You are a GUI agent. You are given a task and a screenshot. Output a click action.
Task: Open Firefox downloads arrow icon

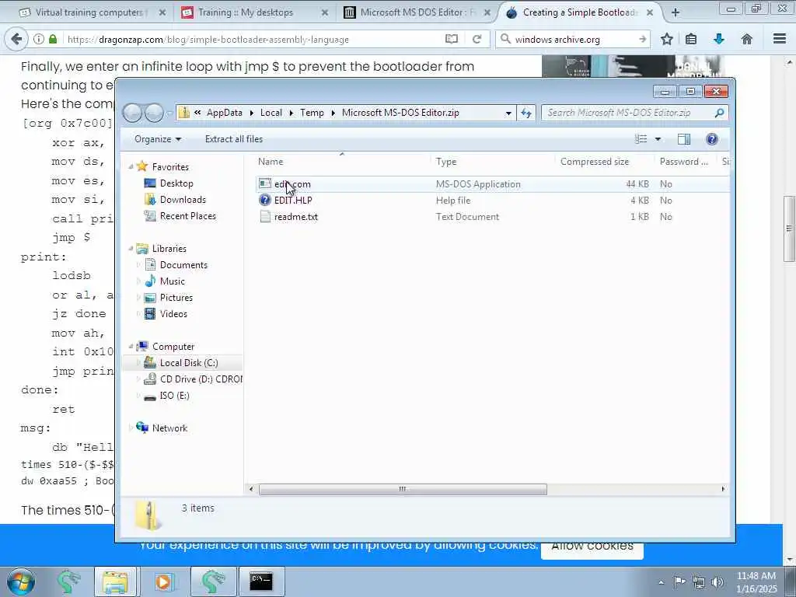[718, 39]
